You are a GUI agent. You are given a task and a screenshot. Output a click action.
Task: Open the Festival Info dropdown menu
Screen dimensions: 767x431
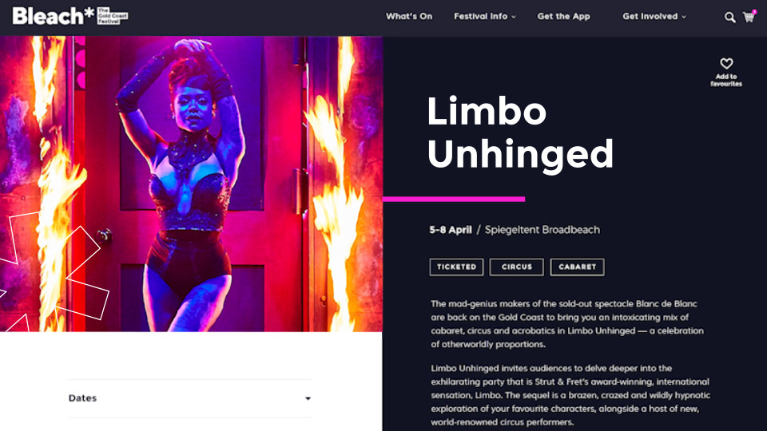click(x=484, y=17)
